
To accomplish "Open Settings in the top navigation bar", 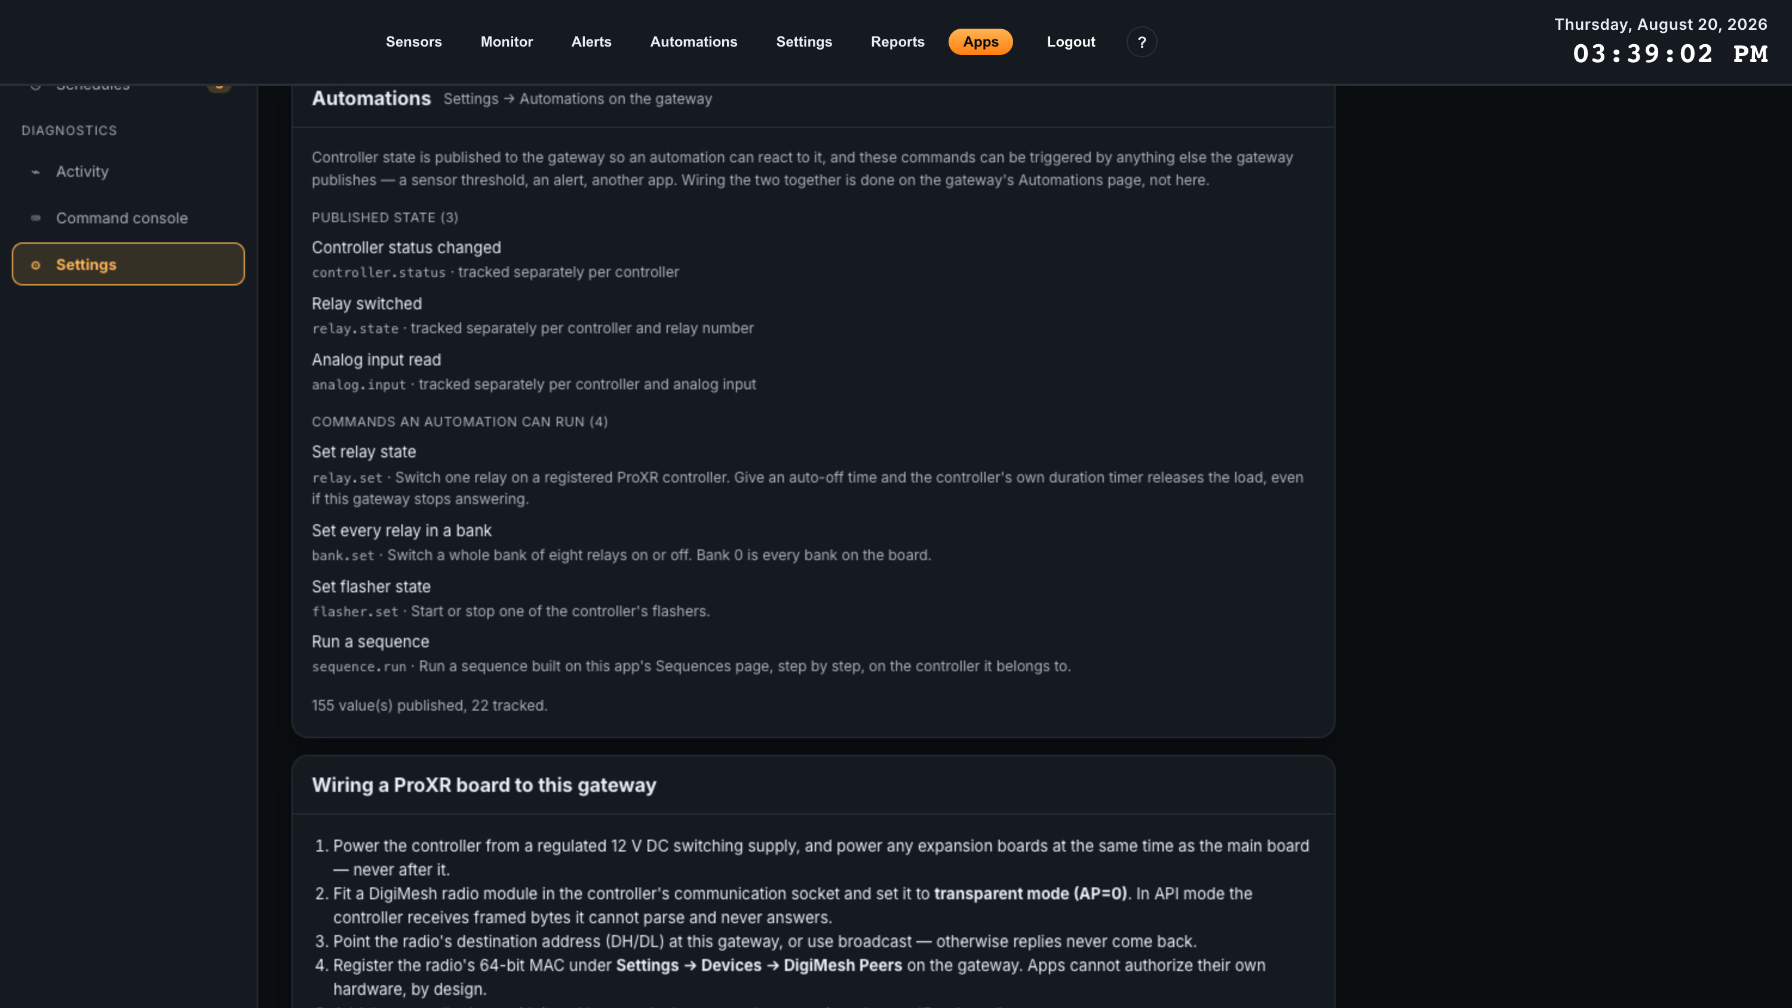I will point(804,42).
